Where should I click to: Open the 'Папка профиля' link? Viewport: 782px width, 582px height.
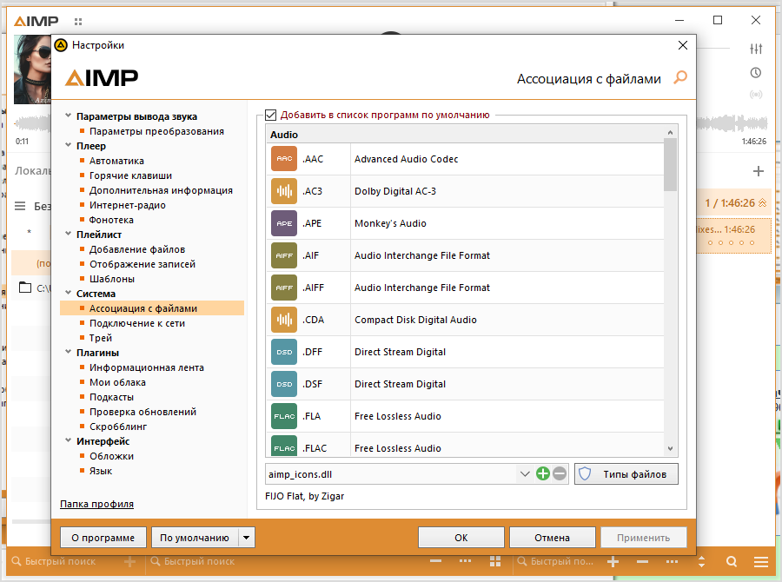click(96, 504)
